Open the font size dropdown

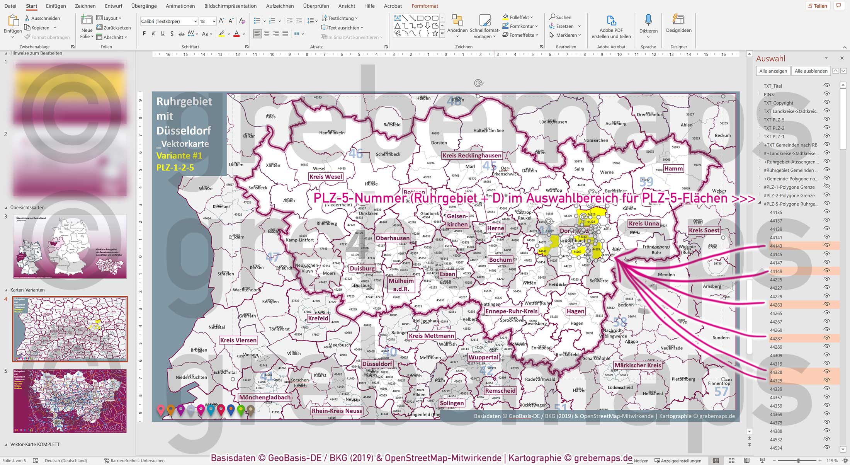click(215, 21)
